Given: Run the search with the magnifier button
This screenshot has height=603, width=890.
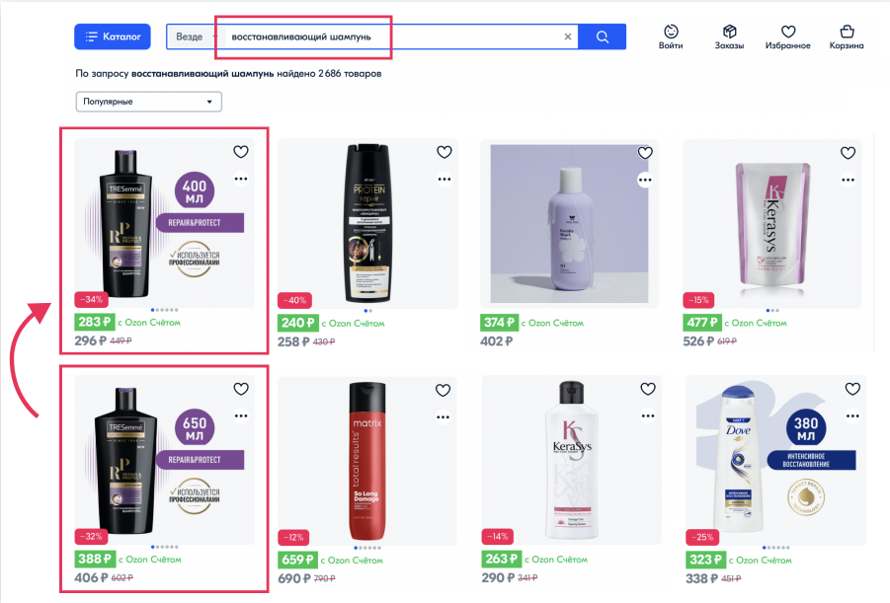Looking at the screenshot, I should (603, 37).
